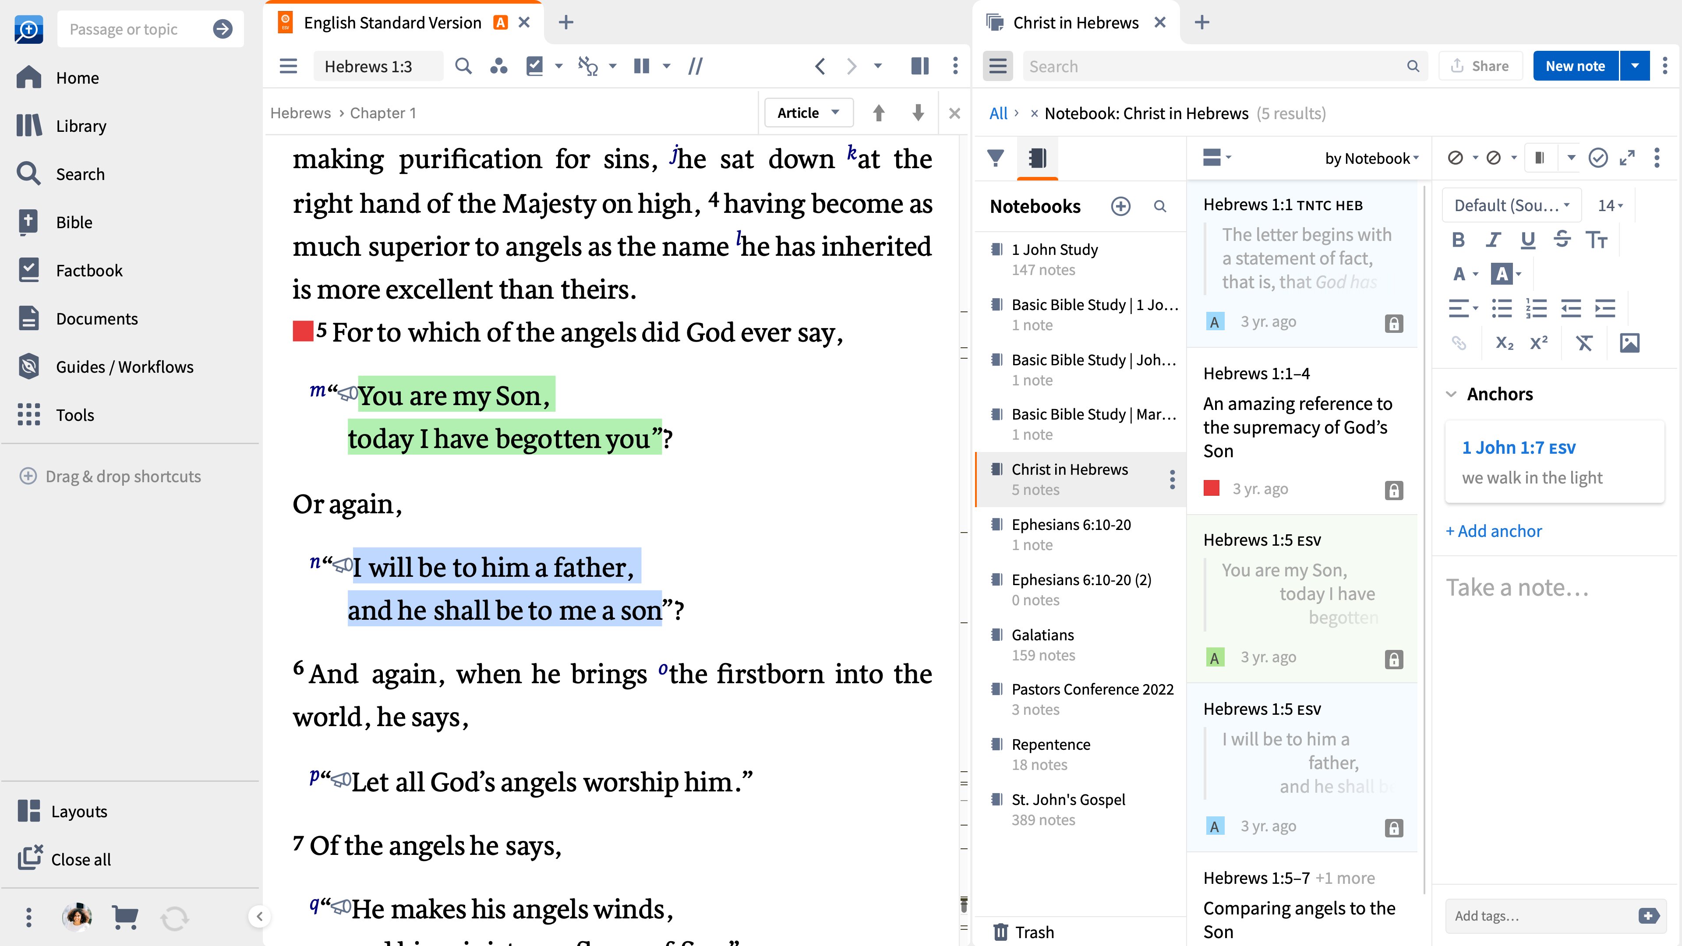The image size is (1682, 946).
Task: Click the Share button
Action: pyautogui.click(x=1480, y=66)
